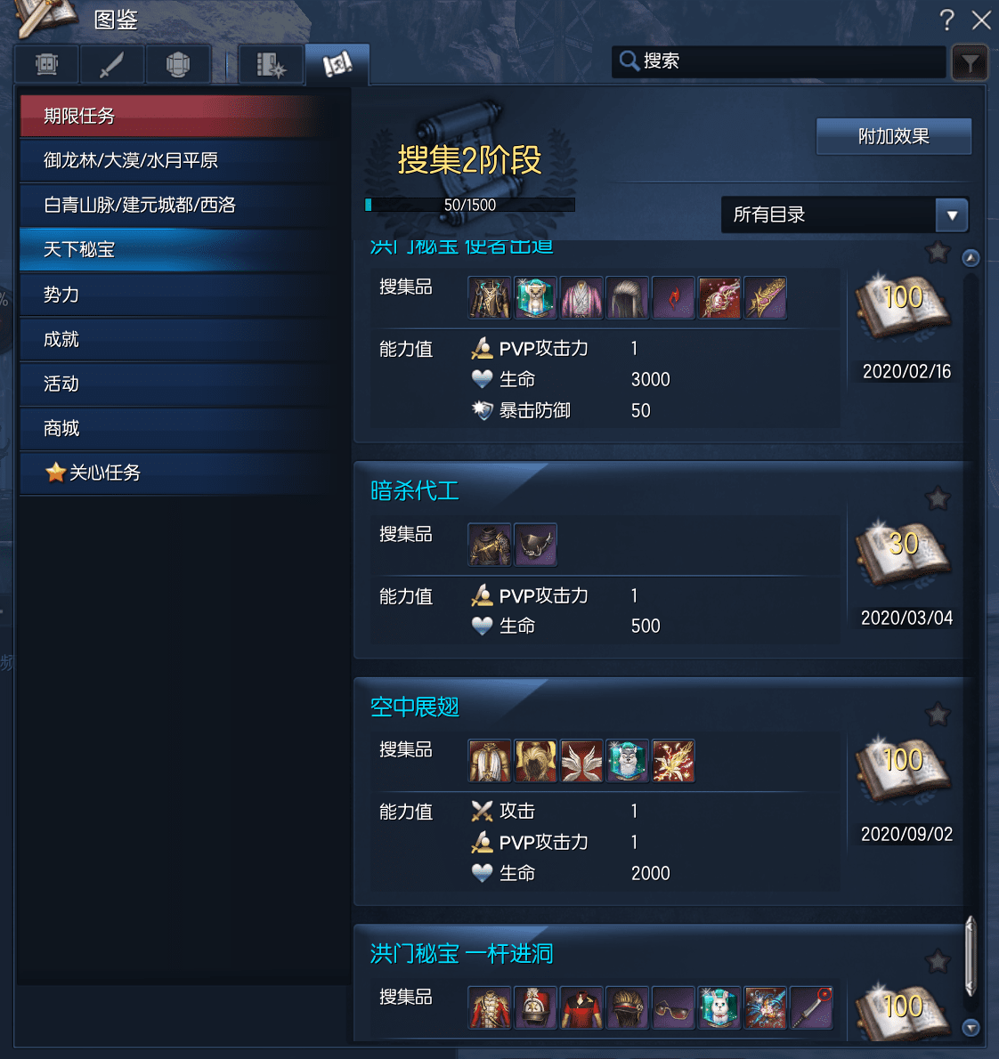Select the helmet item in 暗杀代工
Image resolution: width=999 pixels, height=1059 pixels.
click(535, 545)
